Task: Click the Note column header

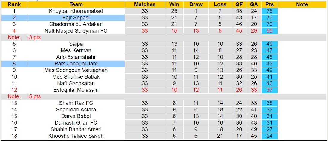Action: click(x=302, y=4)
